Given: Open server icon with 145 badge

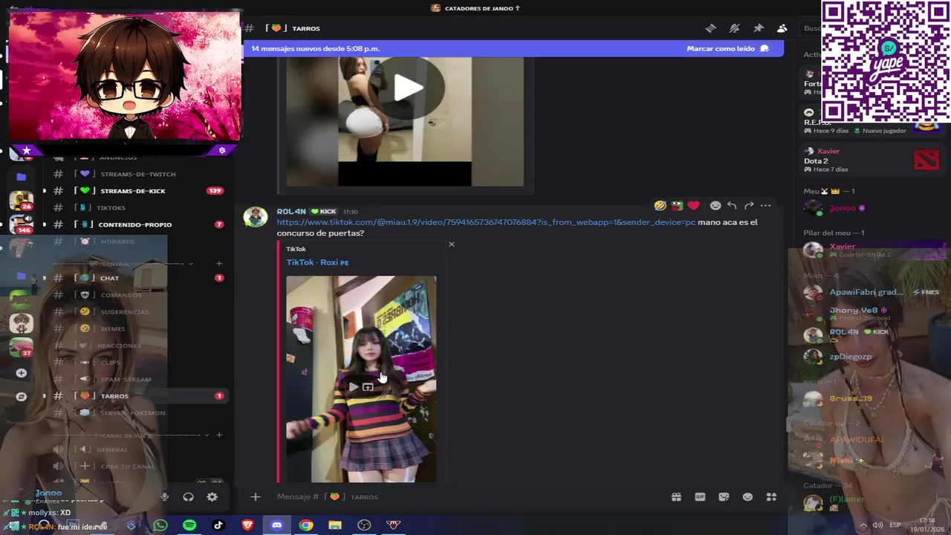Looking at the screenshot, I should (x=21, y=224).
